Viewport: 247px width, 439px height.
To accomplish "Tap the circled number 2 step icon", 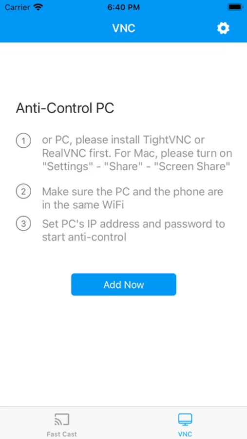I will [23, 192].
